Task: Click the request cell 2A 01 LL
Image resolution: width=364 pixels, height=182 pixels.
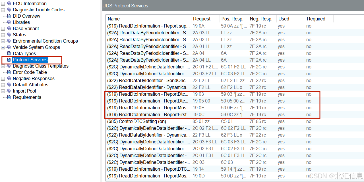Action: coord(202,46)
